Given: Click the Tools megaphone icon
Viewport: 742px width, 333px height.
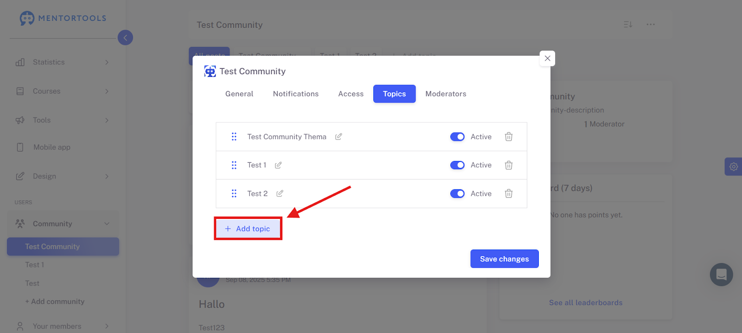Looking at the screenshot, I should 20,120.
